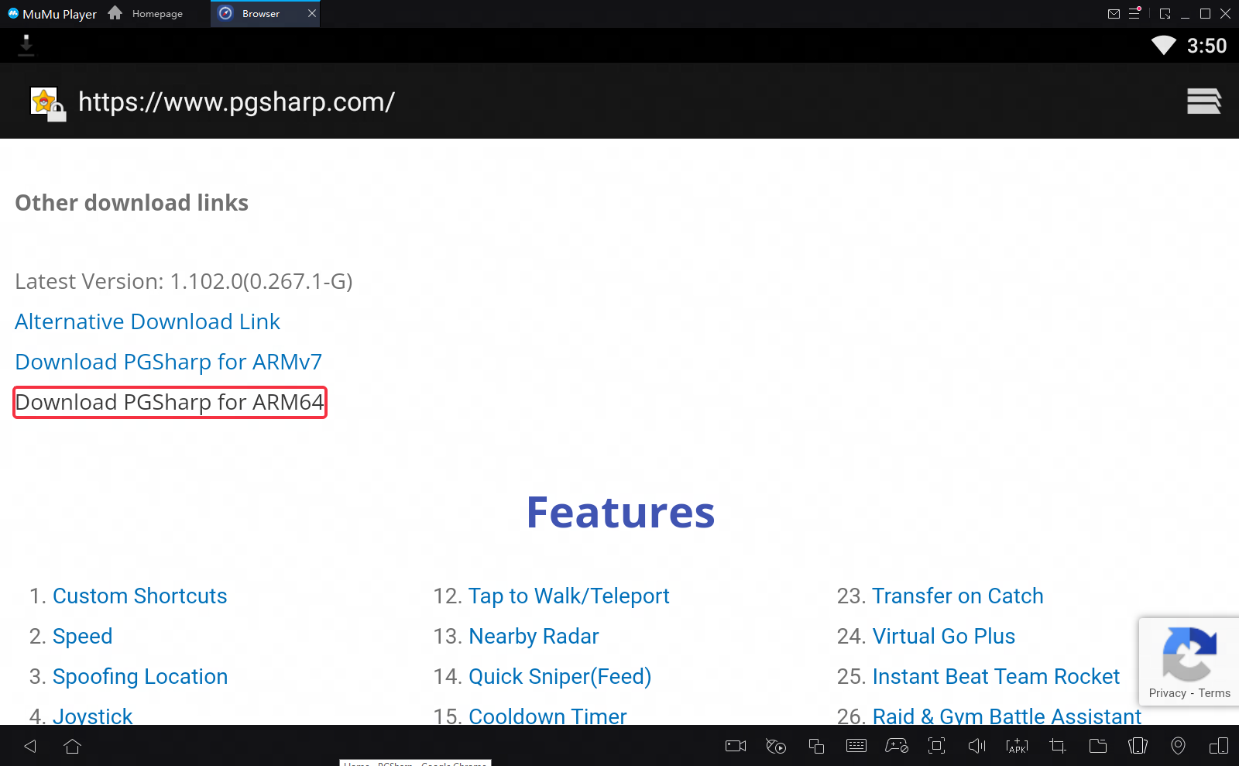Open the gamepad settings icon
This screenshot has height=766, width=1239.
click(897, 746)
